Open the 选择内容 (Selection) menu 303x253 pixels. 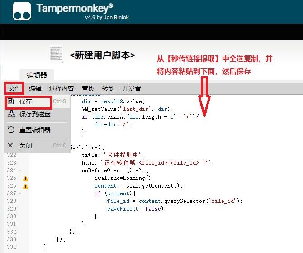[62, 88]
